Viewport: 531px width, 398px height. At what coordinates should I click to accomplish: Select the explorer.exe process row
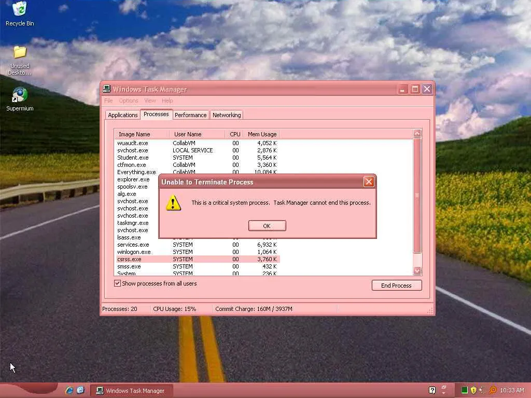pos(133,179)
